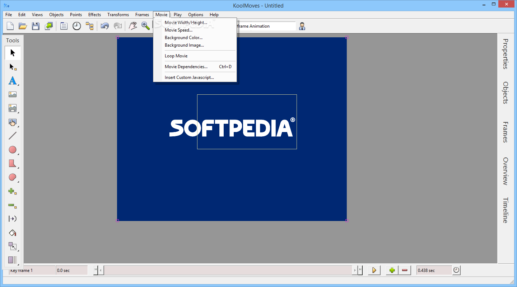
Task: Jump to the last frame using the end arrow
Action: 360,270
